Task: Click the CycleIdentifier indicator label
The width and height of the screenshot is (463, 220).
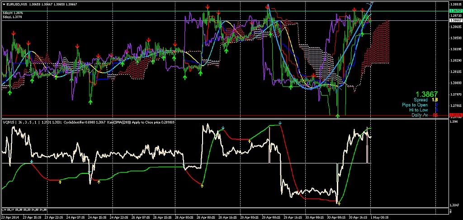Action: pyautogui.click(x=75, y=122)
